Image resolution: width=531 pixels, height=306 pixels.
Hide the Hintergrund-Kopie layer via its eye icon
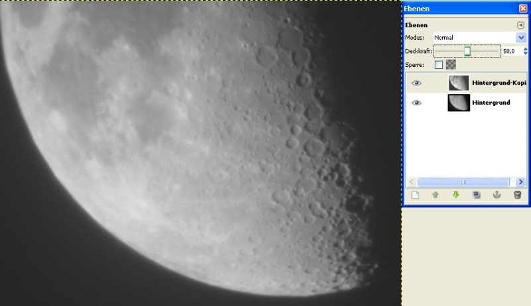point(417,83)
